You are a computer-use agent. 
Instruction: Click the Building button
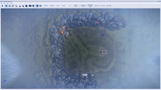(52, 6)
